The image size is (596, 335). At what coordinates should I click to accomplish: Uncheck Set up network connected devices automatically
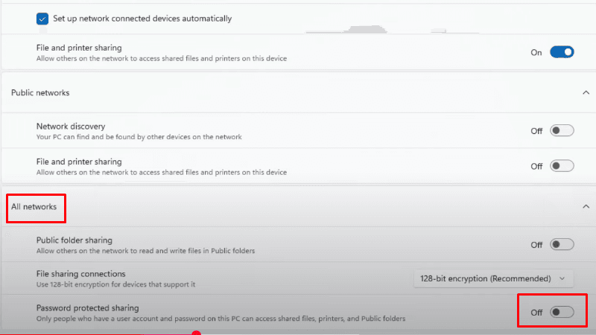coord(42,19)
